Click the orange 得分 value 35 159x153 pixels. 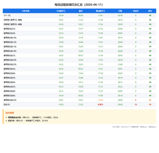pos(150,100)
